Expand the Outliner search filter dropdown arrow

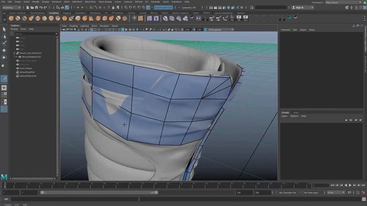pyautogui.click(x=56, y=34)
